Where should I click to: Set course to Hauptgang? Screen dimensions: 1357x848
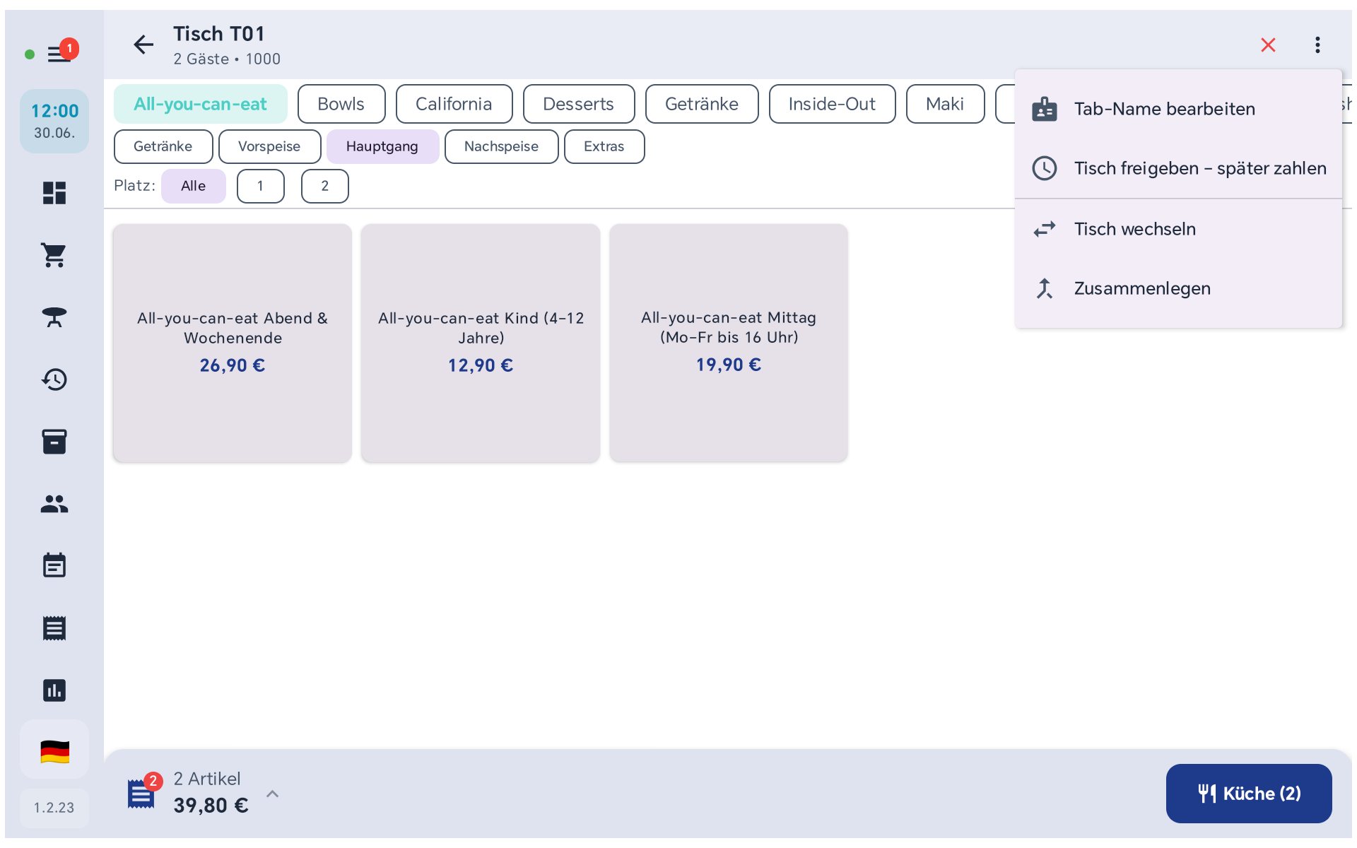(x=382, y=146)
